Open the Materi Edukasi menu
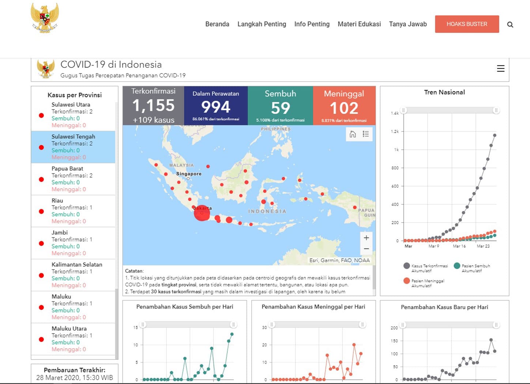Viewport: 530px width, 384px height. (359, 24)
